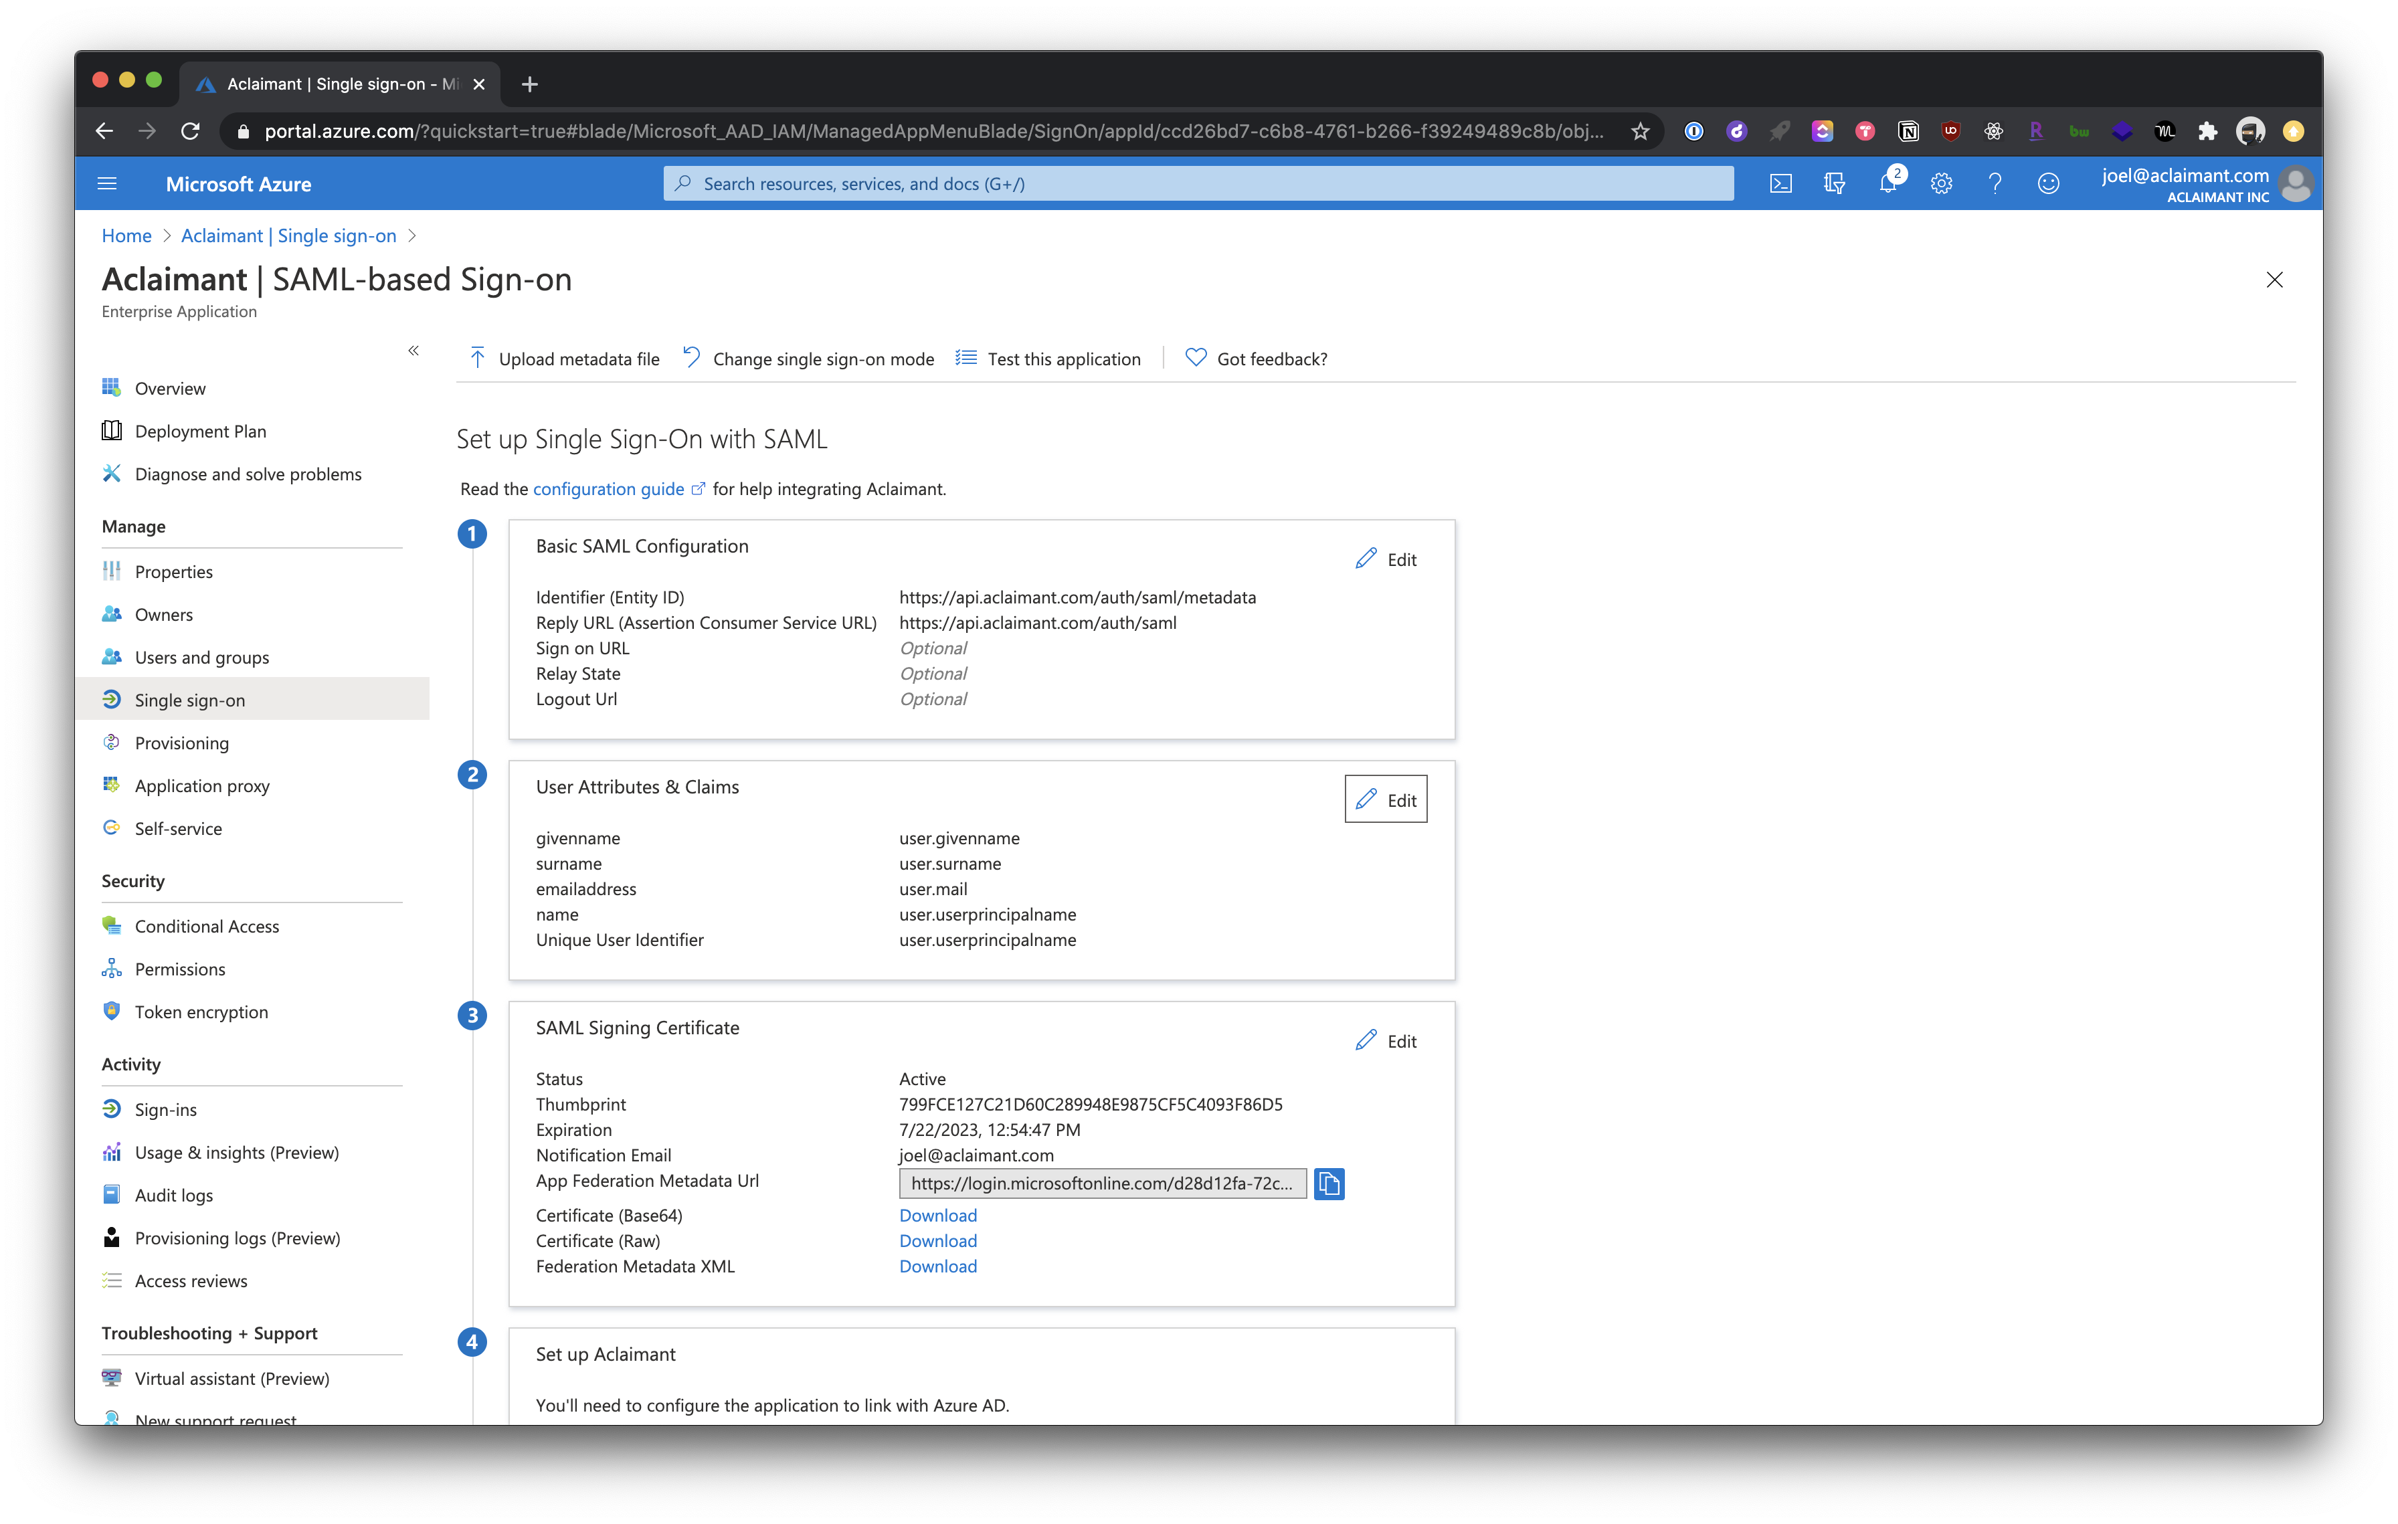Select Test this application

click(1048, 359)
